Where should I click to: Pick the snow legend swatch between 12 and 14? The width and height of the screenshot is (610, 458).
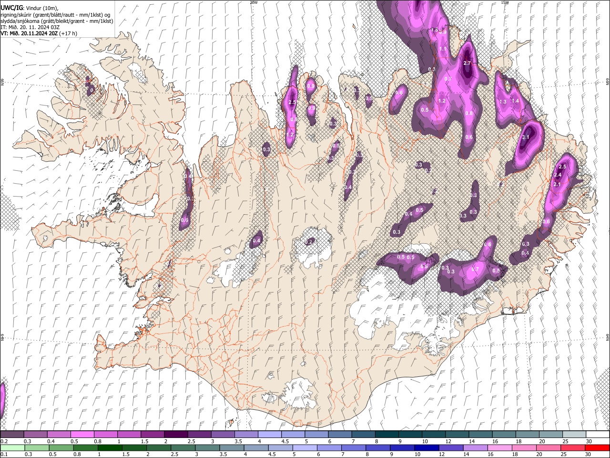point(457,434)
